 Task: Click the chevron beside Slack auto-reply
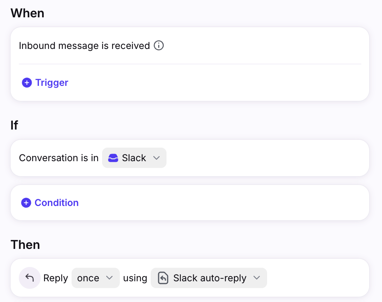[x=257, y=278]
